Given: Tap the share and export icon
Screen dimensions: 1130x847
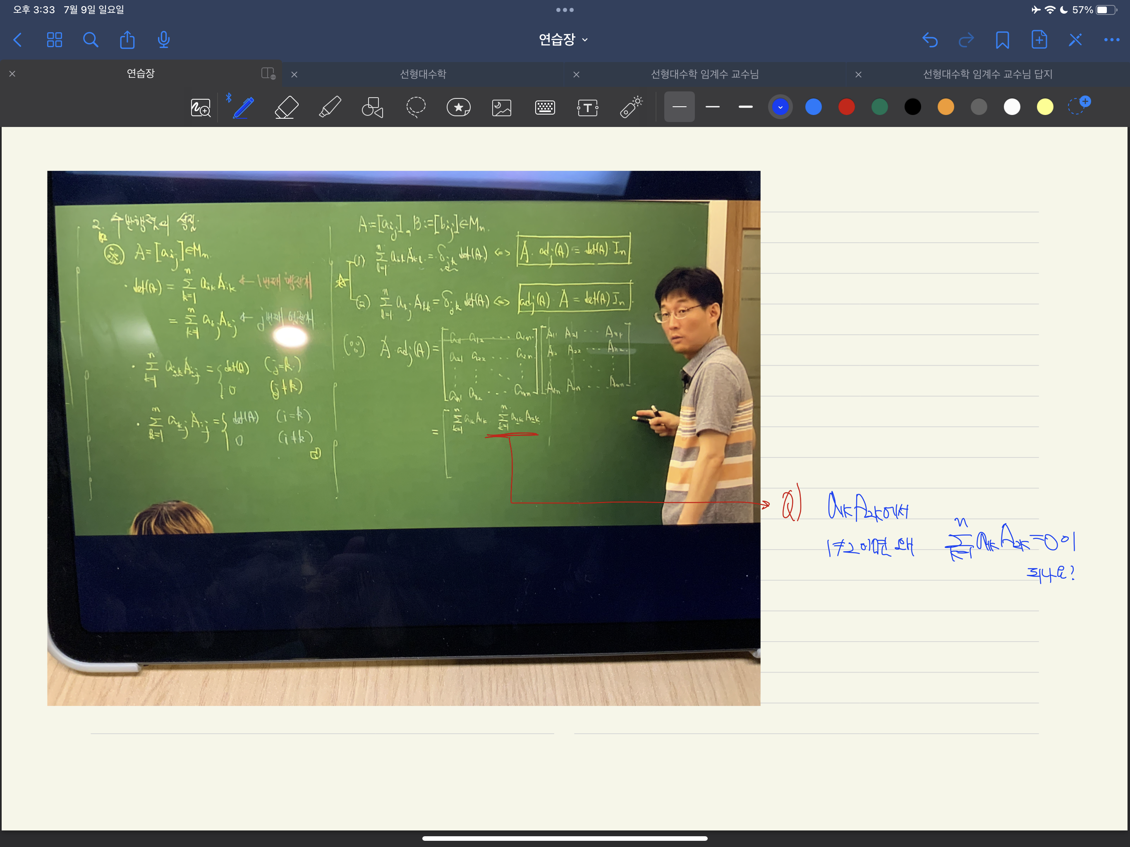Looking at the screenshot, I should (x=127, y=39).
